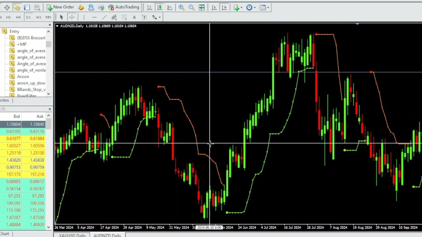The image size is (422, 237).
Task: Collapse the Entry folder in Navigator
Action: pos(14,31)
